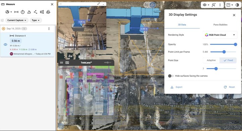Pick the angle measurement tool

pos(29,12)
